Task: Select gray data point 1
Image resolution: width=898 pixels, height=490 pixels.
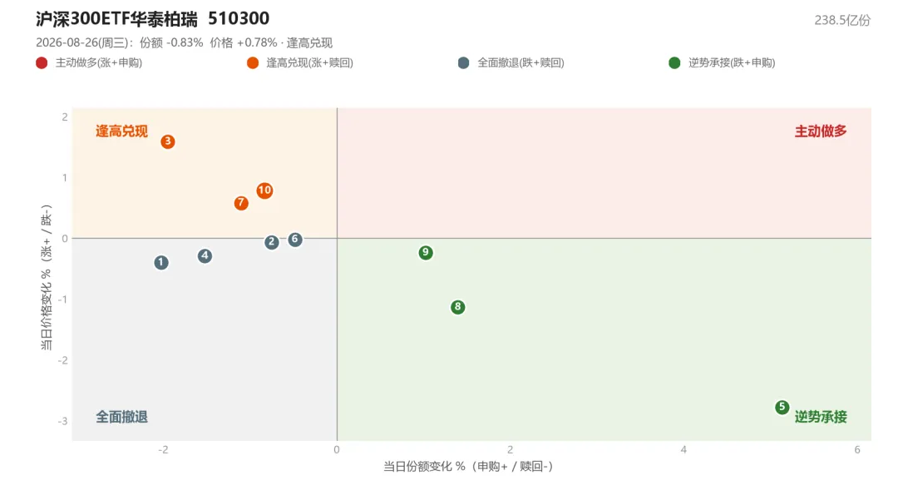Action: pyautogui.click(x=161, y=263)
